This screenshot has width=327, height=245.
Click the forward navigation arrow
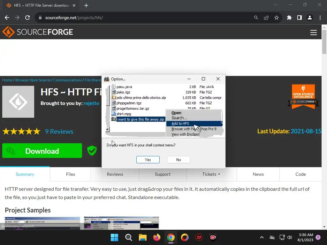[17, 18]
